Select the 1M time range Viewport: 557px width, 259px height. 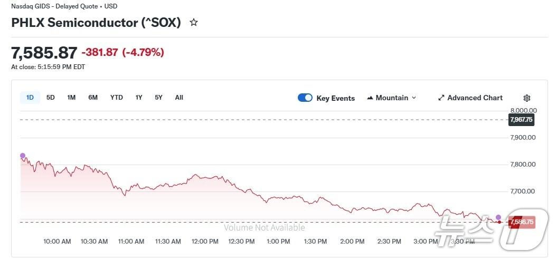coord(71,98)
